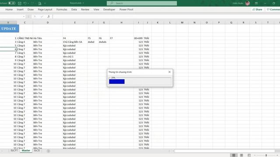Screen dimensions: 280x157
Task: Click the cell '00+699'
Action: click(138, 38)
